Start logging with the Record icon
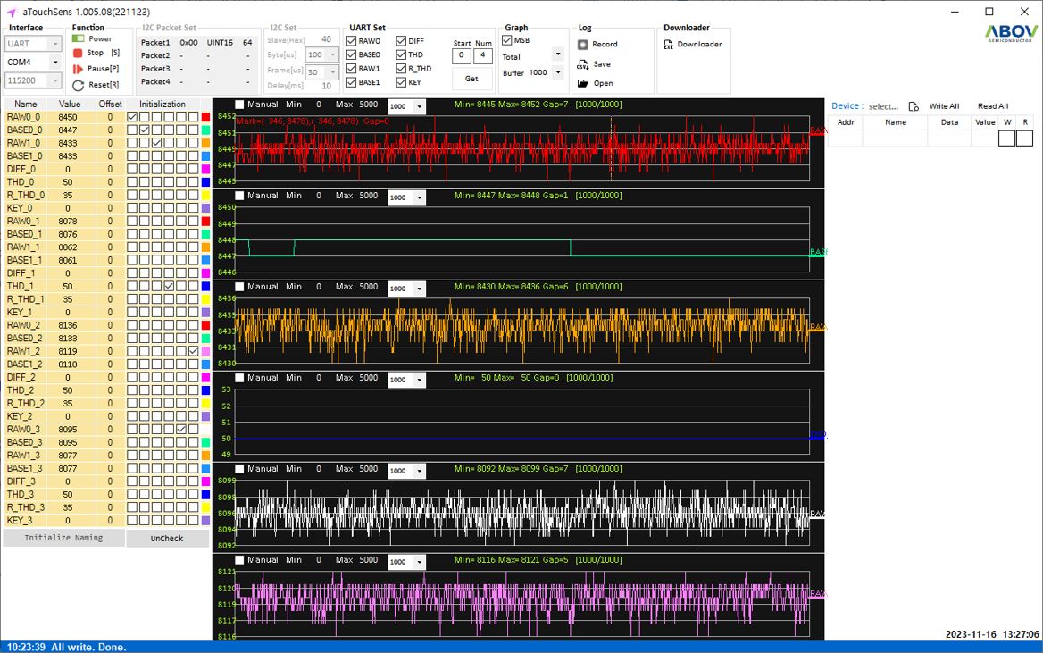1043x653 pixels. 582,45
